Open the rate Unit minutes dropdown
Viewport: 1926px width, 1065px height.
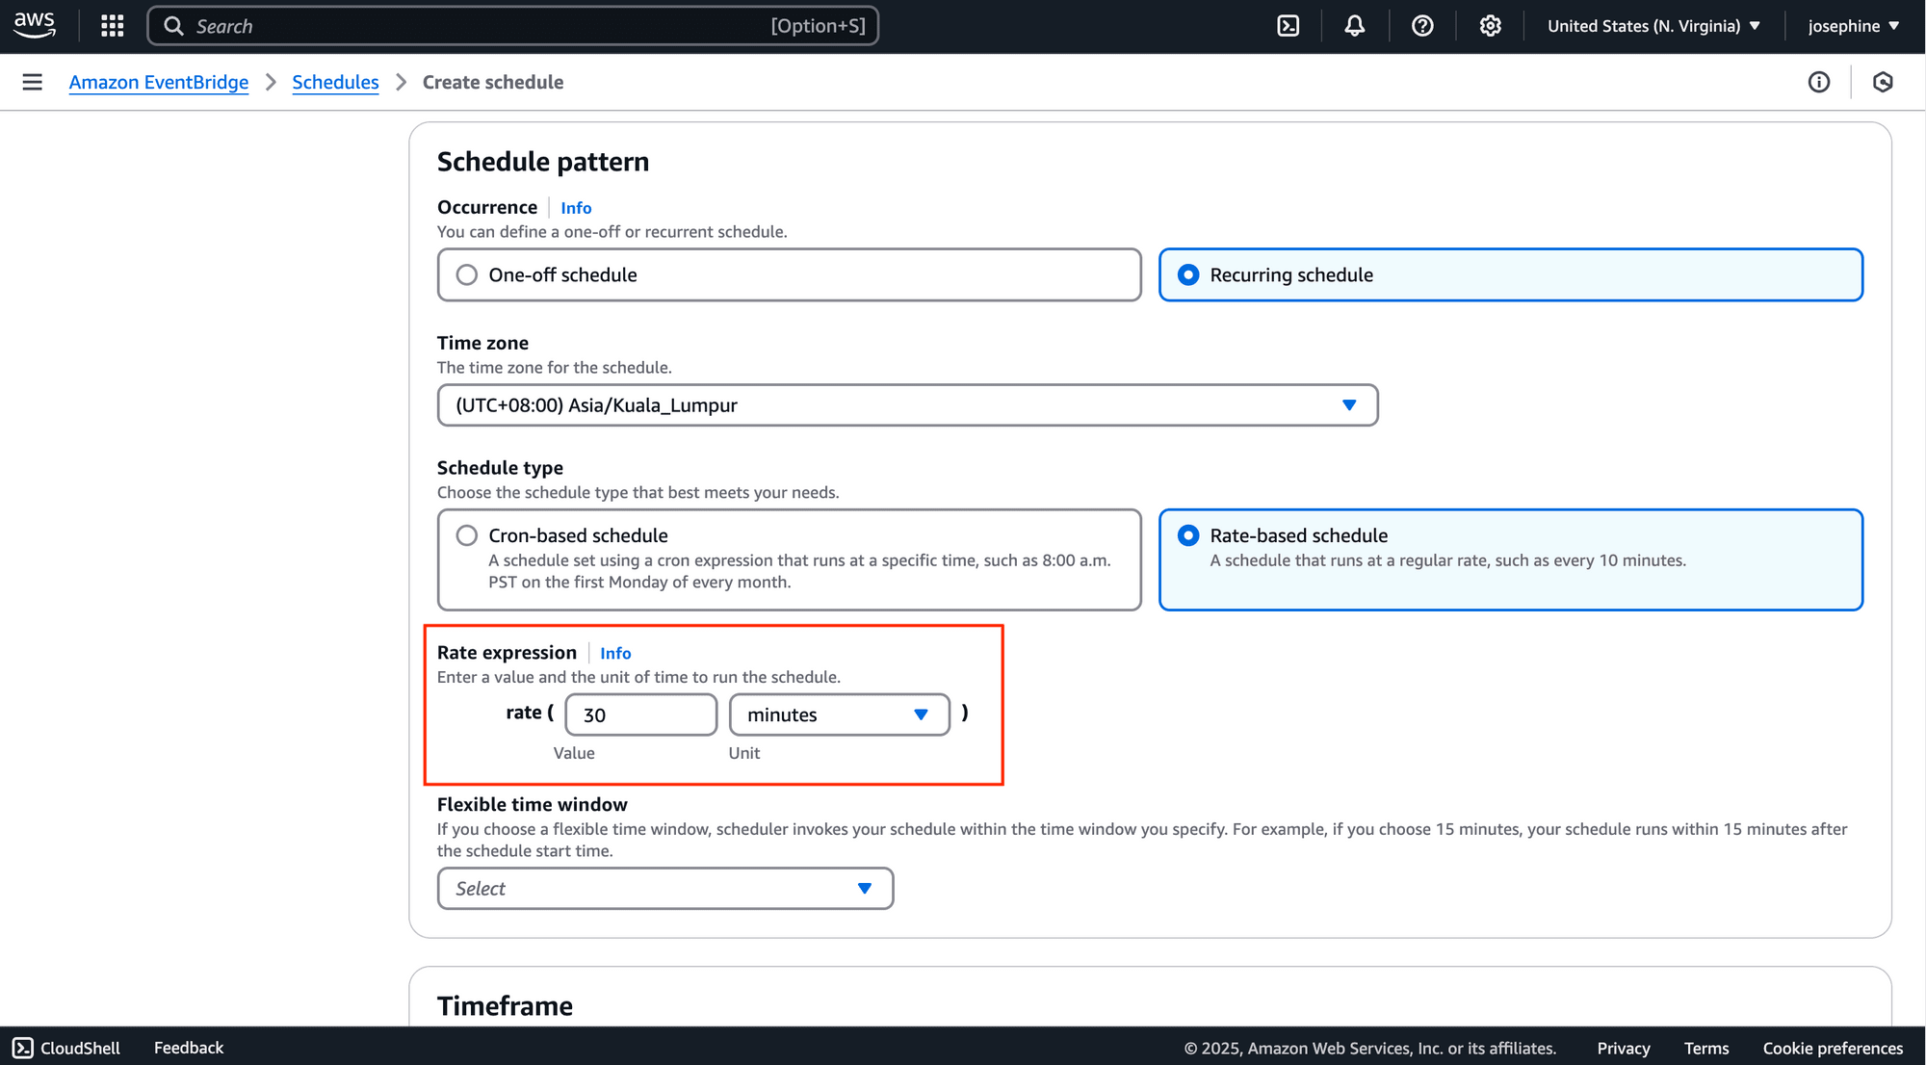click(x=839, y=714)
